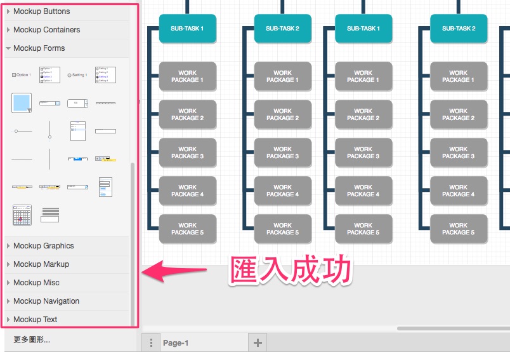Choose the toolbar with yellow tooltip in fourth row
Screen dimensions: 510x352
pyautogui.click(x=105, y=159)
